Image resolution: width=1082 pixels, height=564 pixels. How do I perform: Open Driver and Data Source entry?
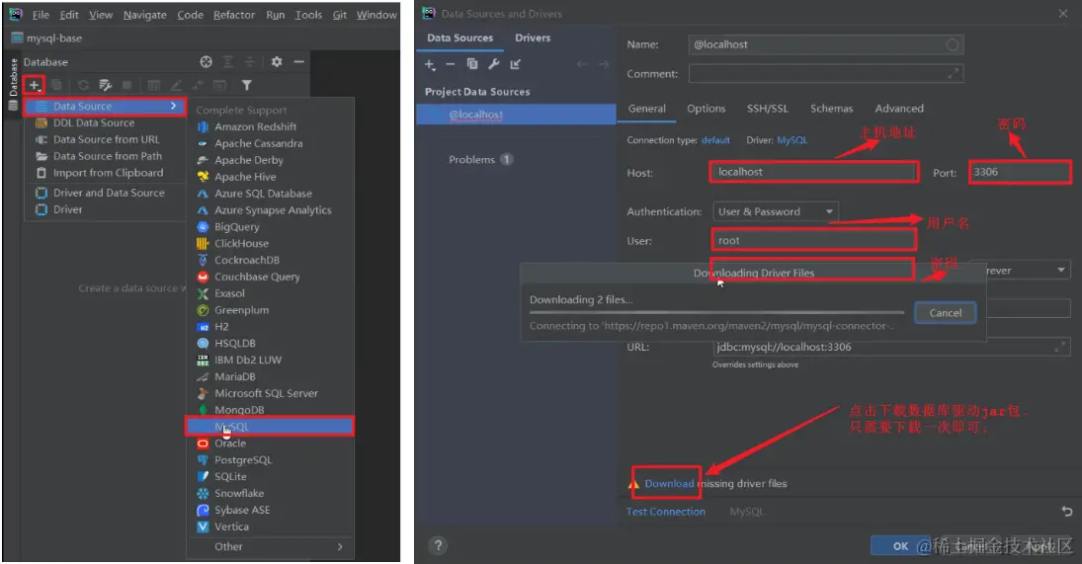coord(106,193)
